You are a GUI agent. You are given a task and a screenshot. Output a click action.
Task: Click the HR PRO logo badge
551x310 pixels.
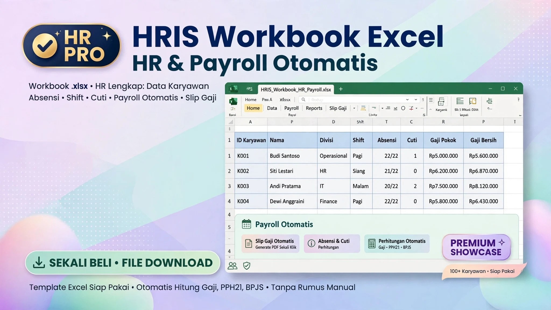(71, 45)
